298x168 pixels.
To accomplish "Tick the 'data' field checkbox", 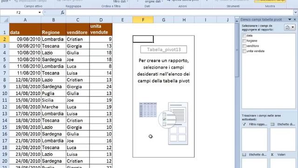I will [x=244, y=35].
